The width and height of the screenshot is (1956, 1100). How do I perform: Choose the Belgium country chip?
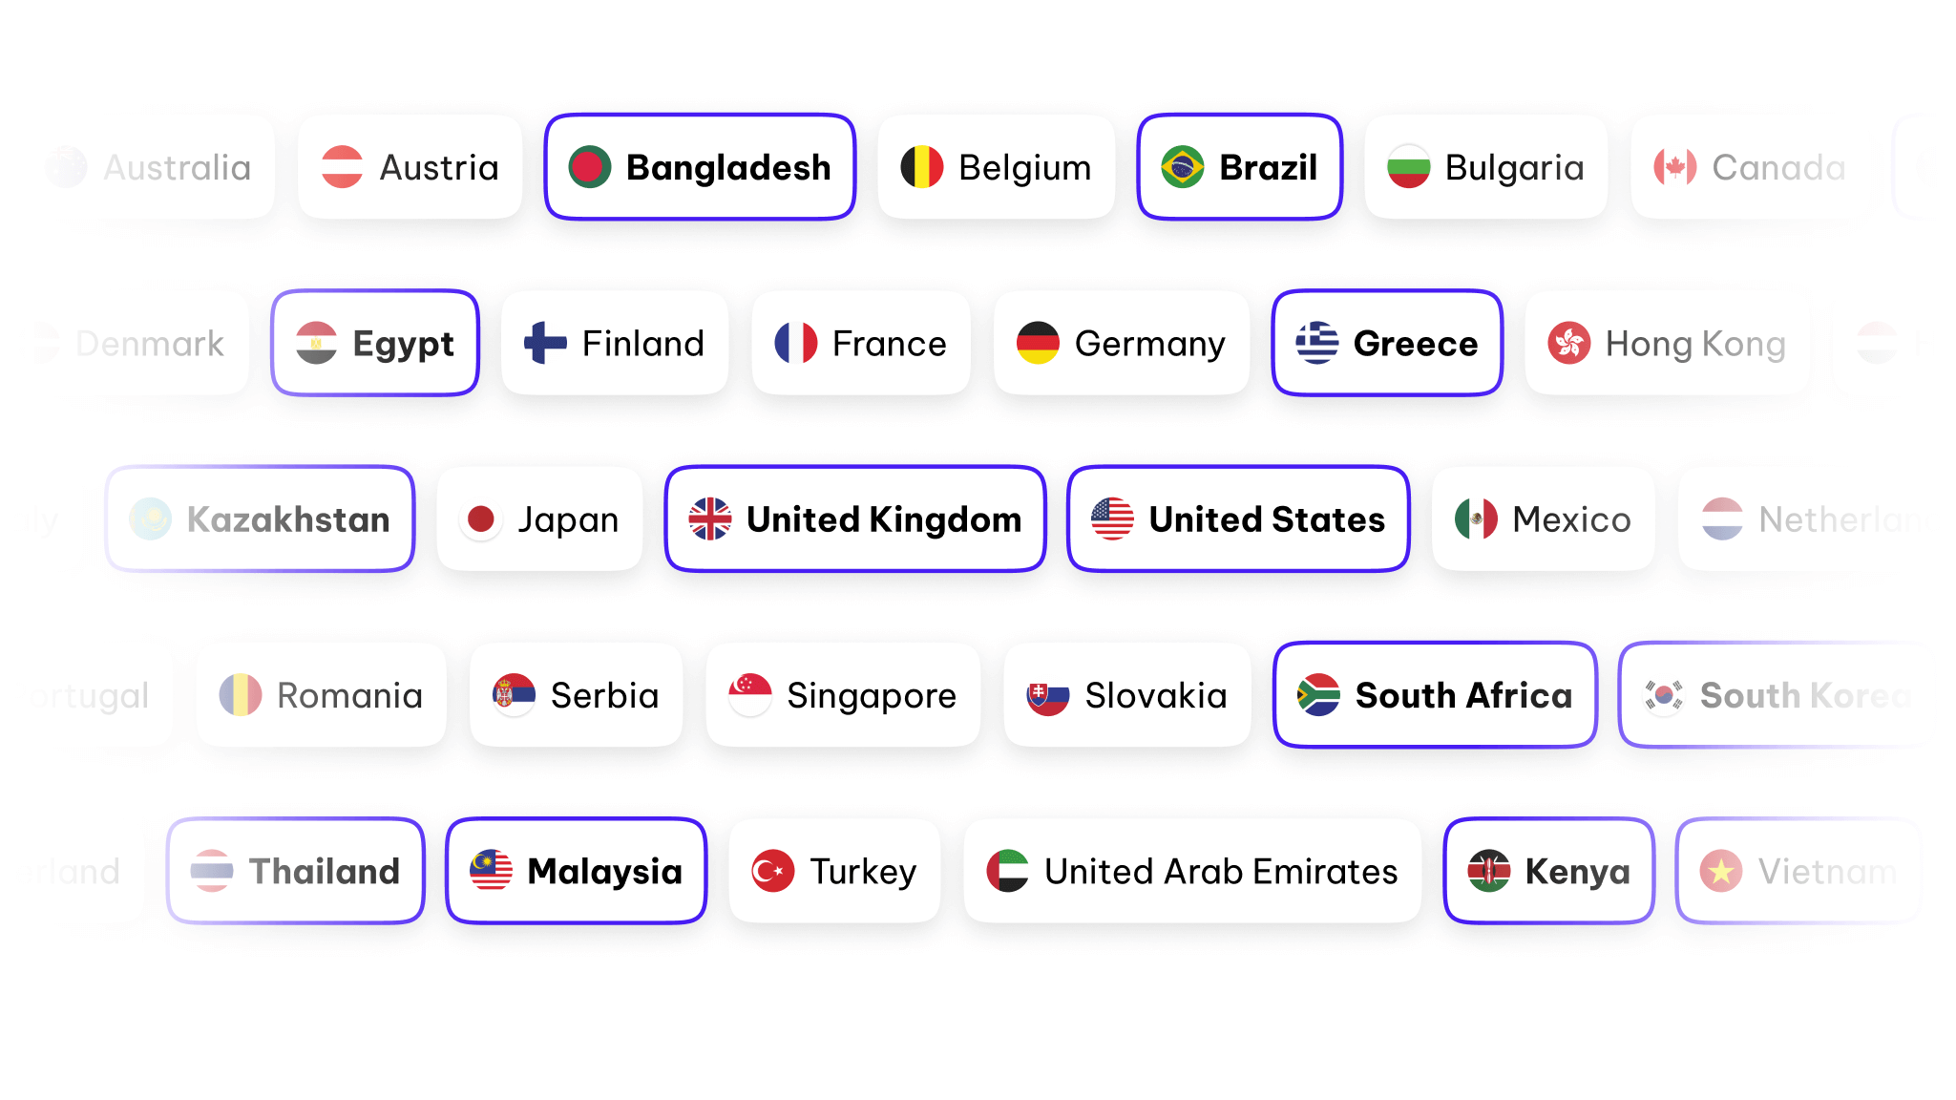[997, 167]
